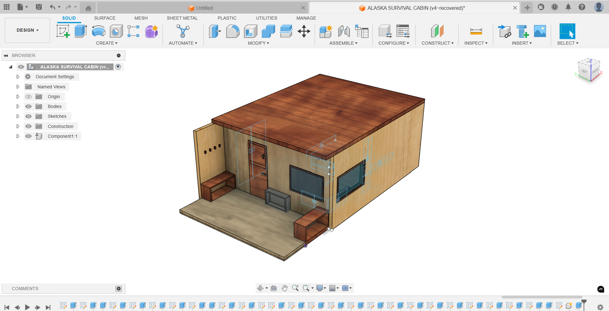Expand the Named Views node
Screen dimensions: 609x311
coord(18,87)
